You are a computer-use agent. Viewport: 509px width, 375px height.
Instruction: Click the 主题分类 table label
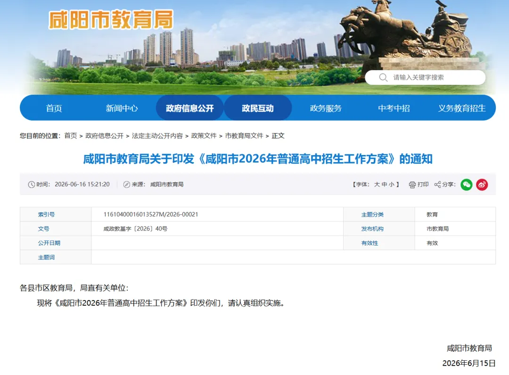click(x=372, y=214)
